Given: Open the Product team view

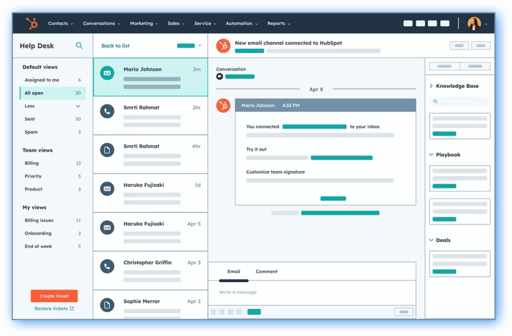Looking at the screenshot, I should (x=53, y=189).
